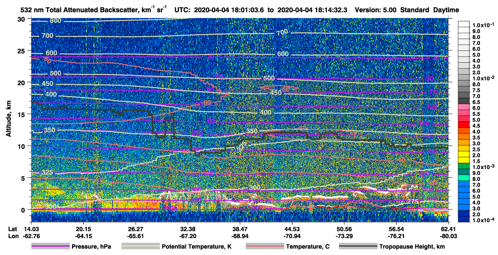The image size is (498, 255).
Task: Click the latitude value 56.54
Action: tap(396, 229)
